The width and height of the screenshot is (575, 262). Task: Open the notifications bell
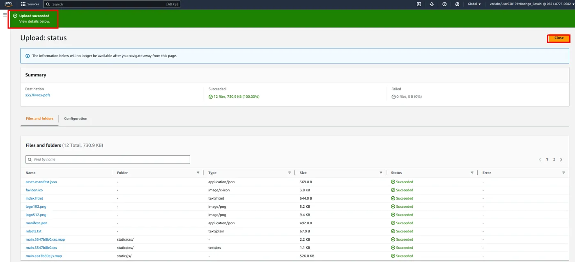tap(432, 4)
